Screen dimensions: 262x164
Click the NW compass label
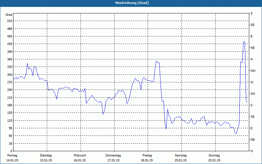click(253, 71)
